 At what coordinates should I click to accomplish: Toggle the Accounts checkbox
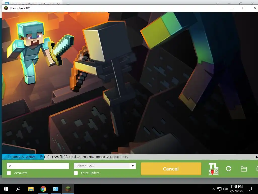pos(9,173)
